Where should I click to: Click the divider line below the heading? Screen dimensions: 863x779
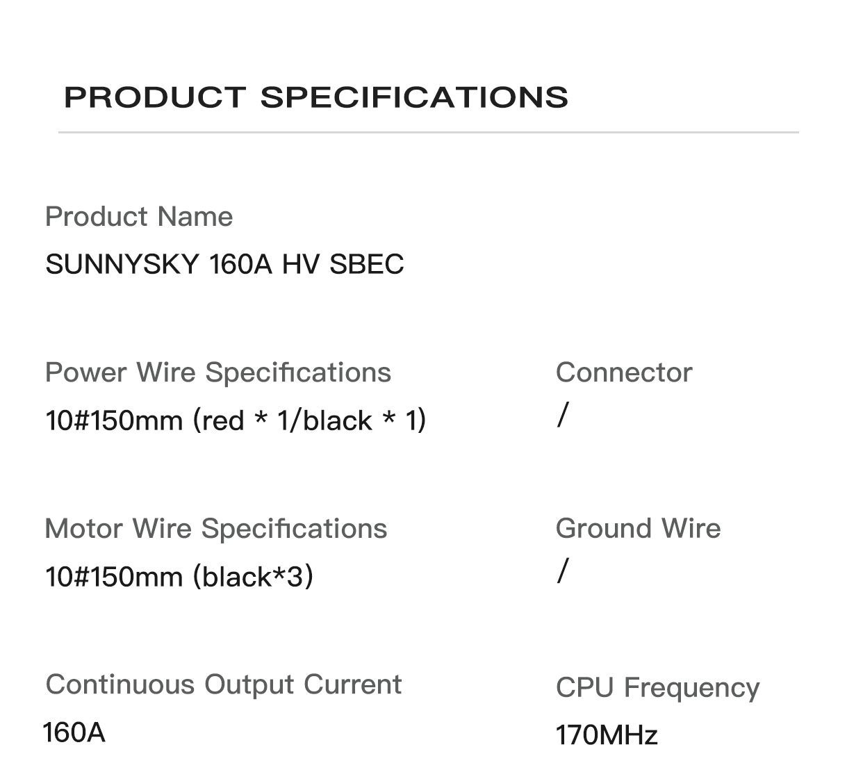point(428,132)
